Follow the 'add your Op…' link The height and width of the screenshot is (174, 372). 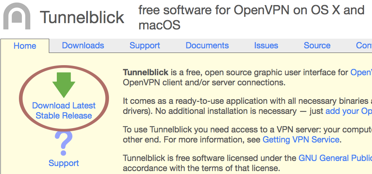tap(348, 111)
